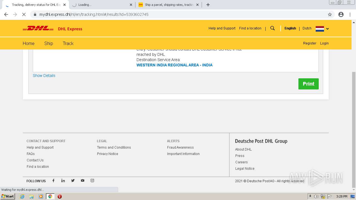Click WESTERN INDIA REGIONAL AREA - INDIA text
The image size is (356, 200).
coord(174,65)
